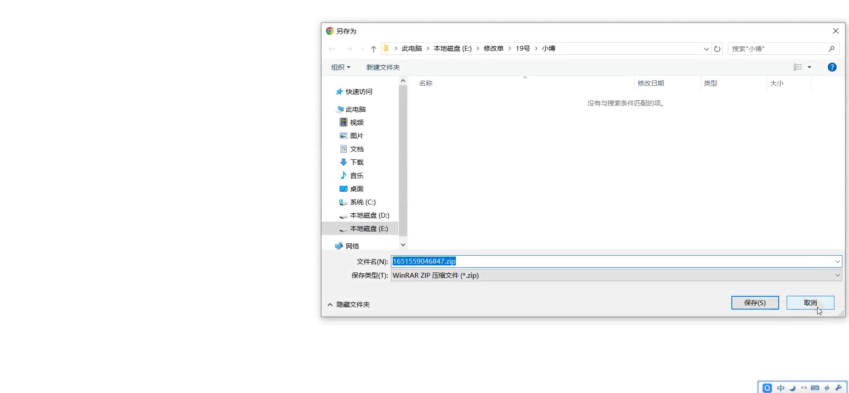
Task: Toggle Chinese input mode 中 icon
Action: pos(781,388)
